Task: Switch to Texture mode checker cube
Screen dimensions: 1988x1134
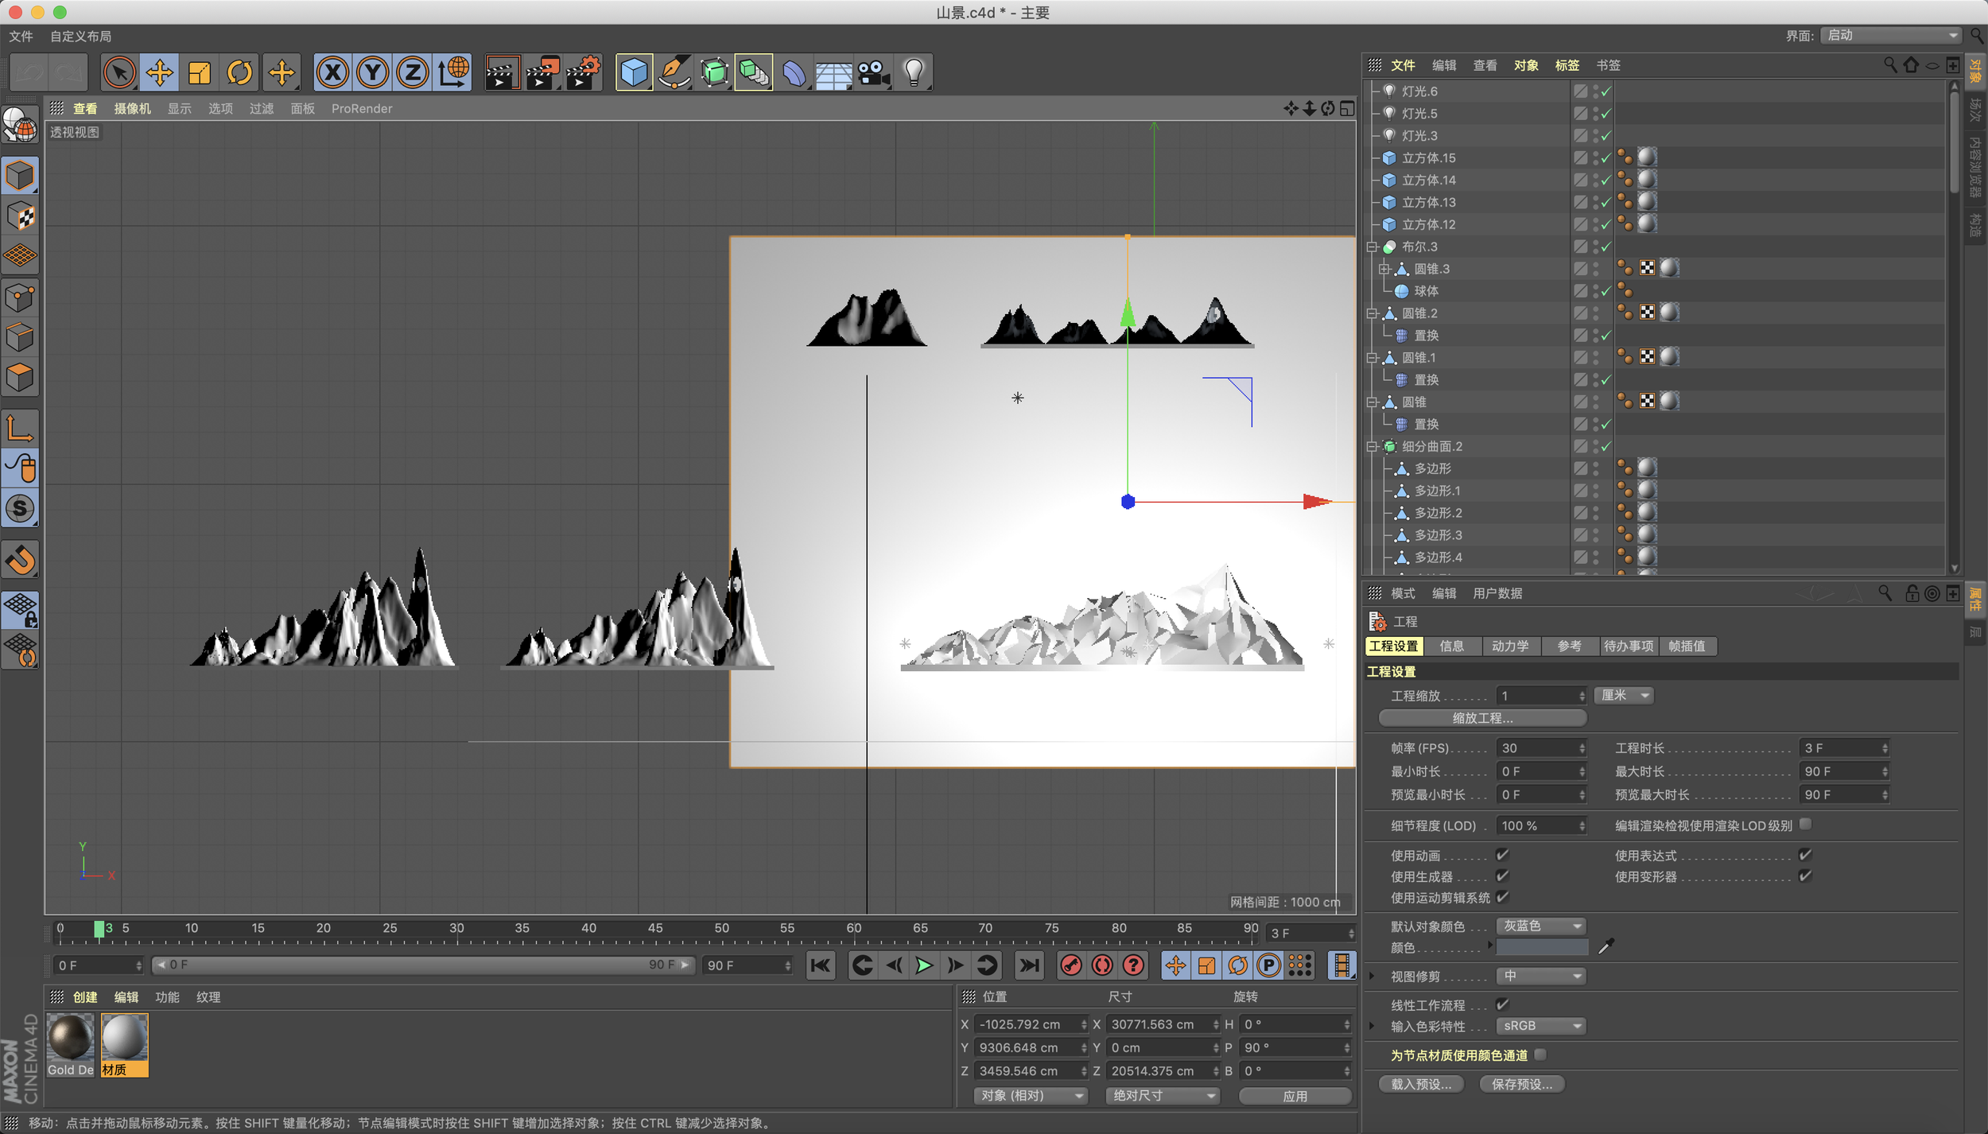Action: pyautogui.click(x=20, y=216)
